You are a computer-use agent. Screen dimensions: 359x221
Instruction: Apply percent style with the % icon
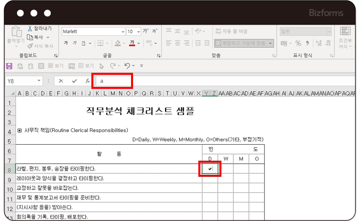coord(298,43)
